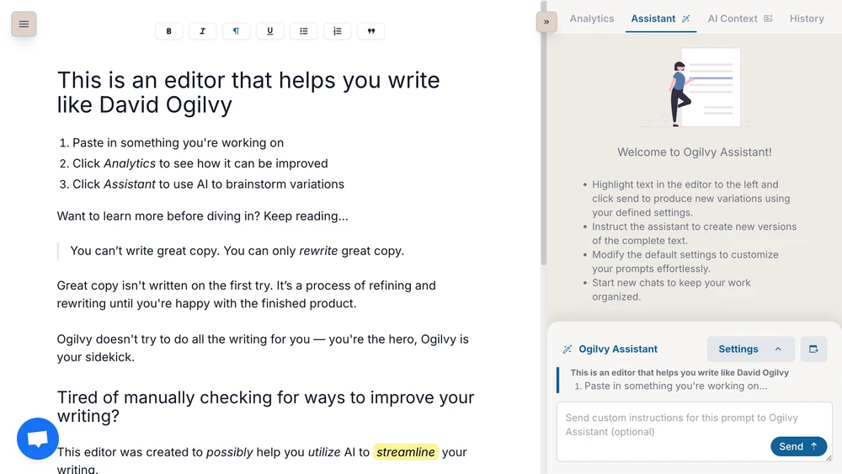The image size is (842, 474).
Task: Insert a bulleted list
Action: click(304, 31)
